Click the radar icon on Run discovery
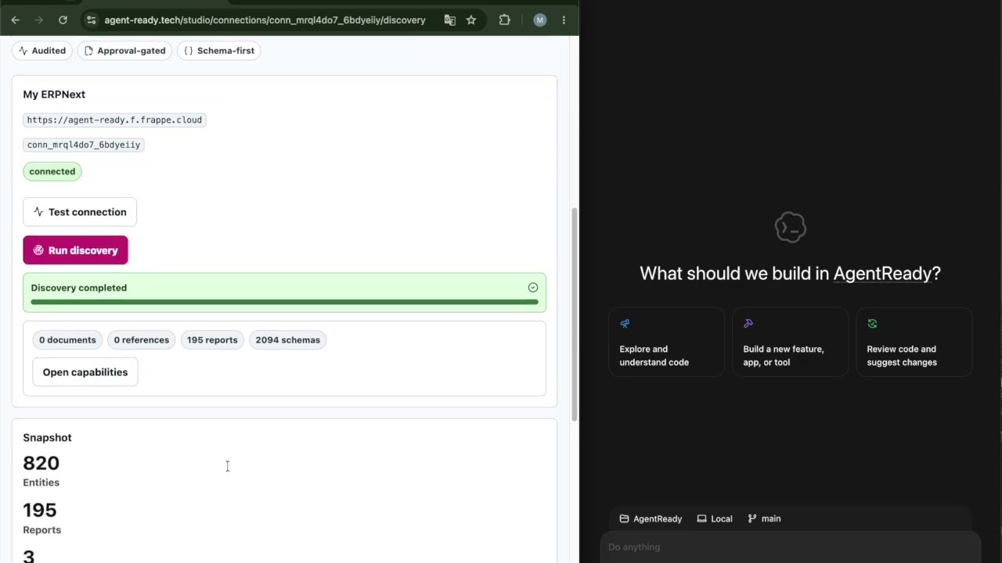 (x=38, y=251)
